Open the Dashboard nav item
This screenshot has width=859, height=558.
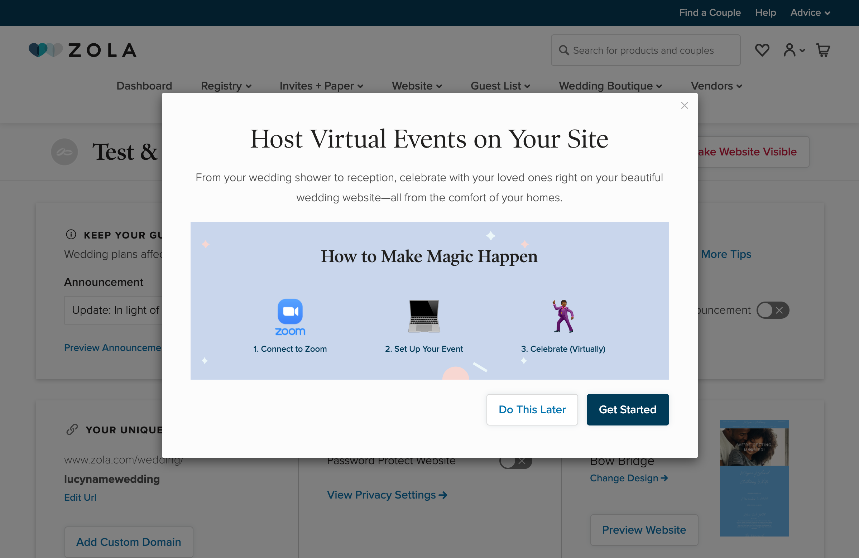[144, 86]
